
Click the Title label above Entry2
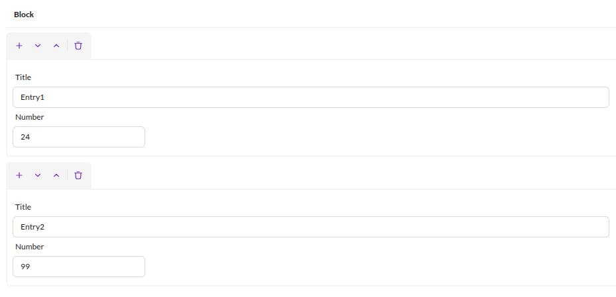coord(23,207)
